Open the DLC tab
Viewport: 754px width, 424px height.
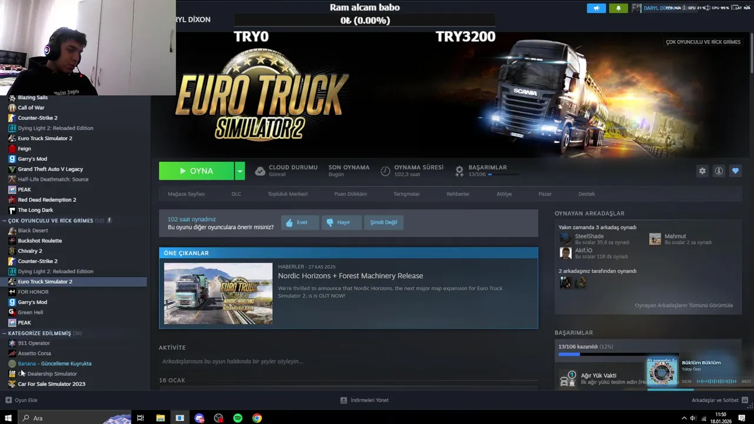(x=236, y=194)
